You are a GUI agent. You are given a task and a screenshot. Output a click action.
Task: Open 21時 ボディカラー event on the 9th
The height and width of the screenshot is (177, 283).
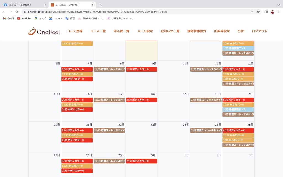click(x=141, y=69)
